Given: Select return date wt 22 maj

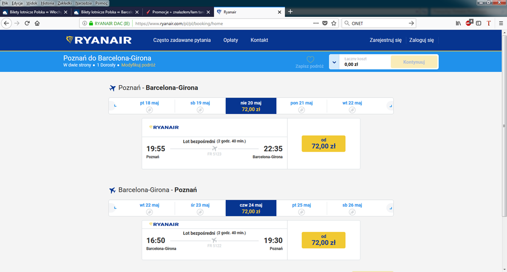Looking at the screenshot, I should 150,208.
